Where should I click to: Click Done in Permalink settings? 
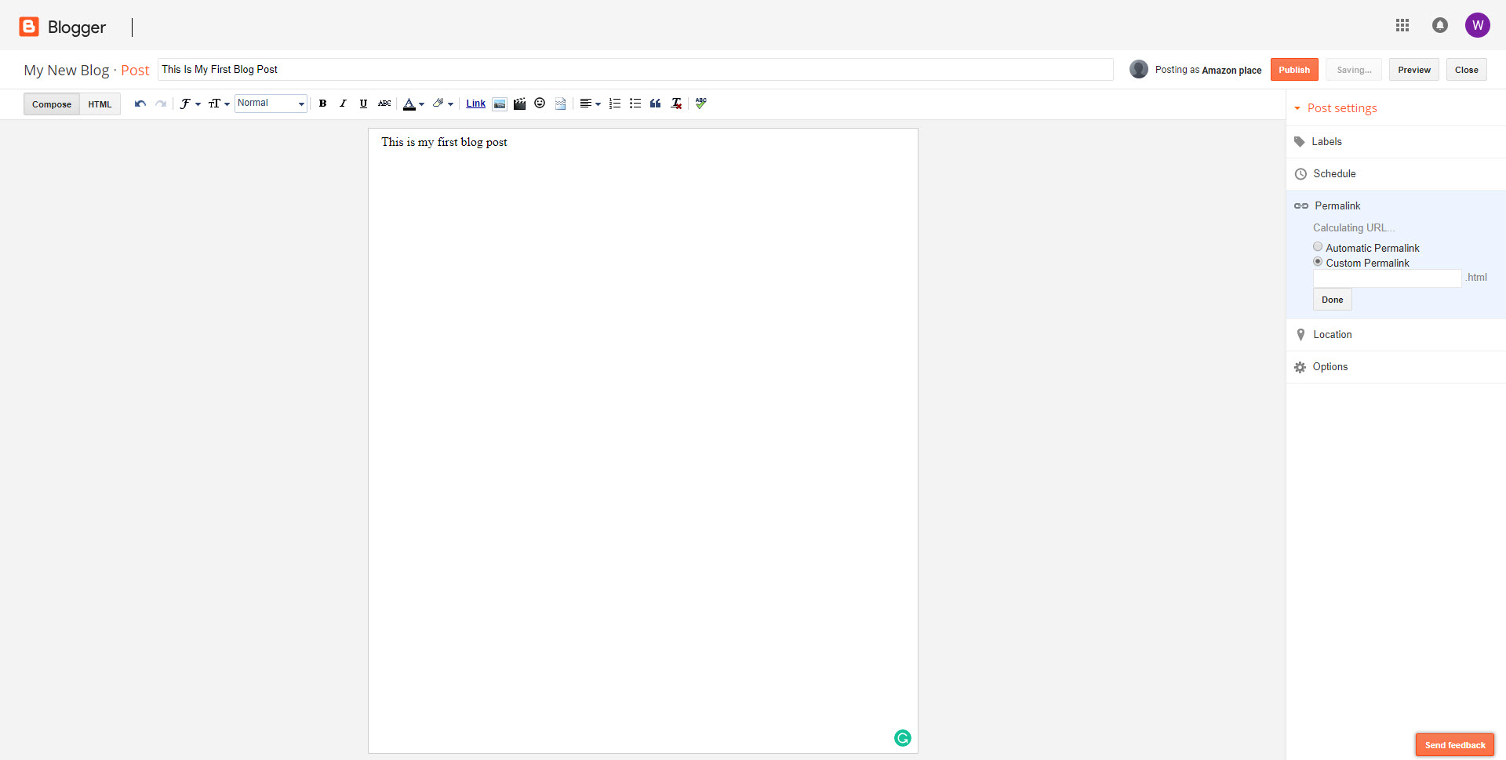1332,300
